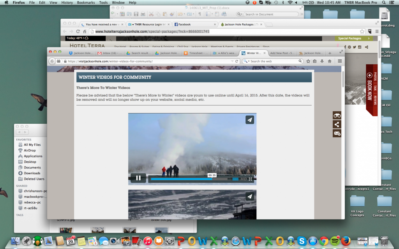Bookmark this page with Firefox star
Viewport: 399px width, 249px height.
(x=308, y=61)
